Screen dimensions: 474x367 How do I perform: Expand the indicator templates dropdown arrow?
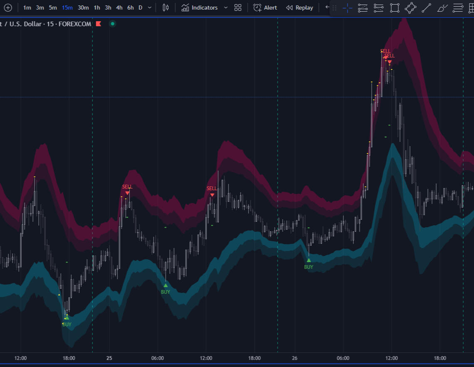[x=226, y=7]
